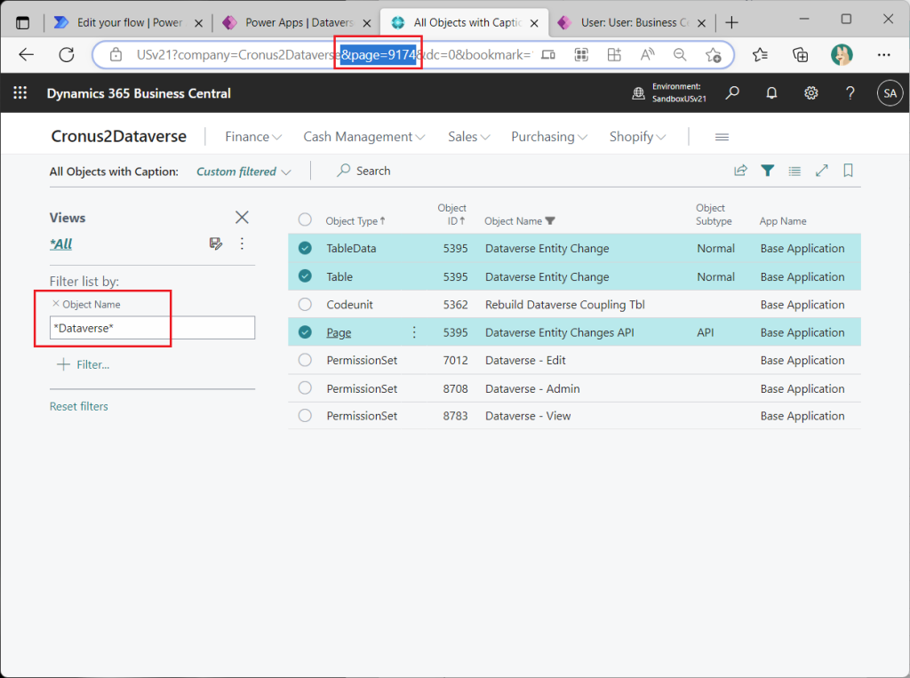
Task: Switch list layout view icon
Action: tap(794, 171)
